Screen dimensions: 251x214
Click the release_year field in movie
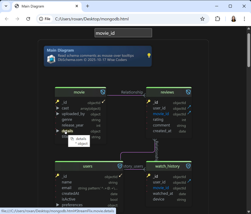click(x=73, y=125)
